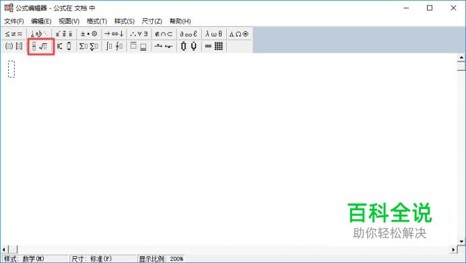Screen dimensions: 466x263
Task: Minimize the Equation Editor window
Action: coord(406,8)
